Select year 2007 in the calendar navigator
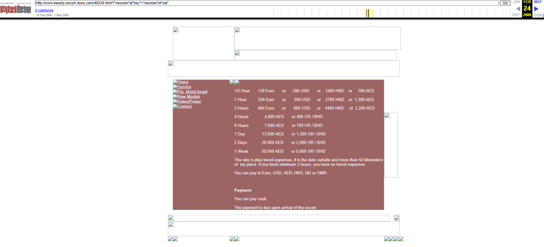 pyautogui.click(x=516, y=15)
